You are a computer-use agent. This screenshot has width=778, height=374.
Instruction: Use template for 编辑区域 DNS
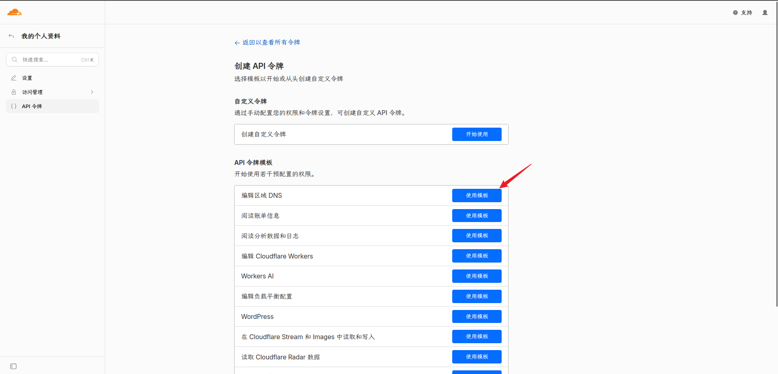(477, 195)
